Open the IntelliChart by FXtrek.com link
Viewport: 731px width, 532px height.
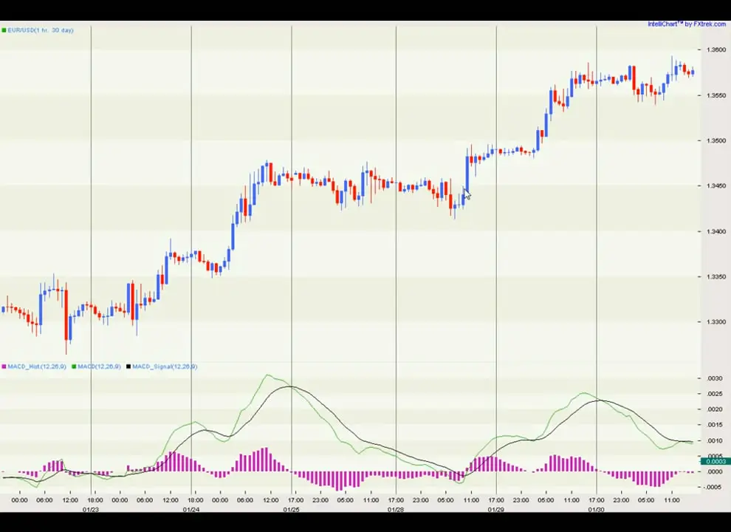686,24
